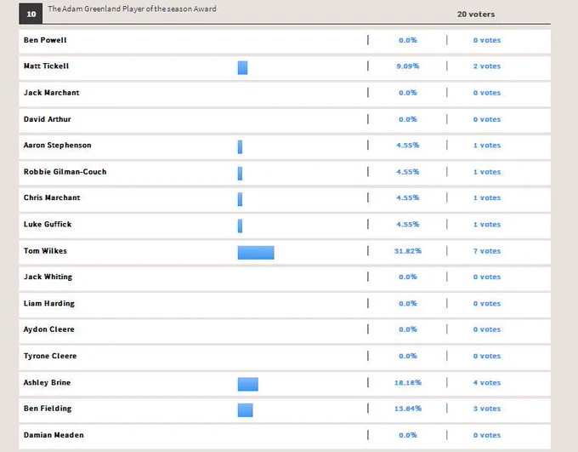
Task: Click Liam Harding's '0 votes' count
Action: (x=487, y=304)
